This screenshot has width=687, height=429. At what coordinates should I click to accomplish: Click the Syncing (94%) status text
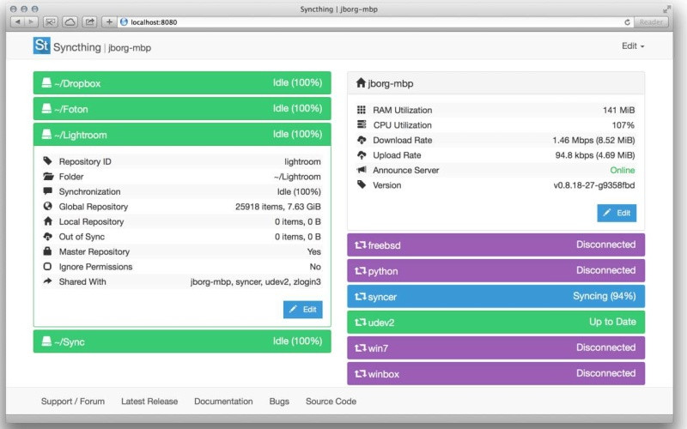tap(605, 296)
